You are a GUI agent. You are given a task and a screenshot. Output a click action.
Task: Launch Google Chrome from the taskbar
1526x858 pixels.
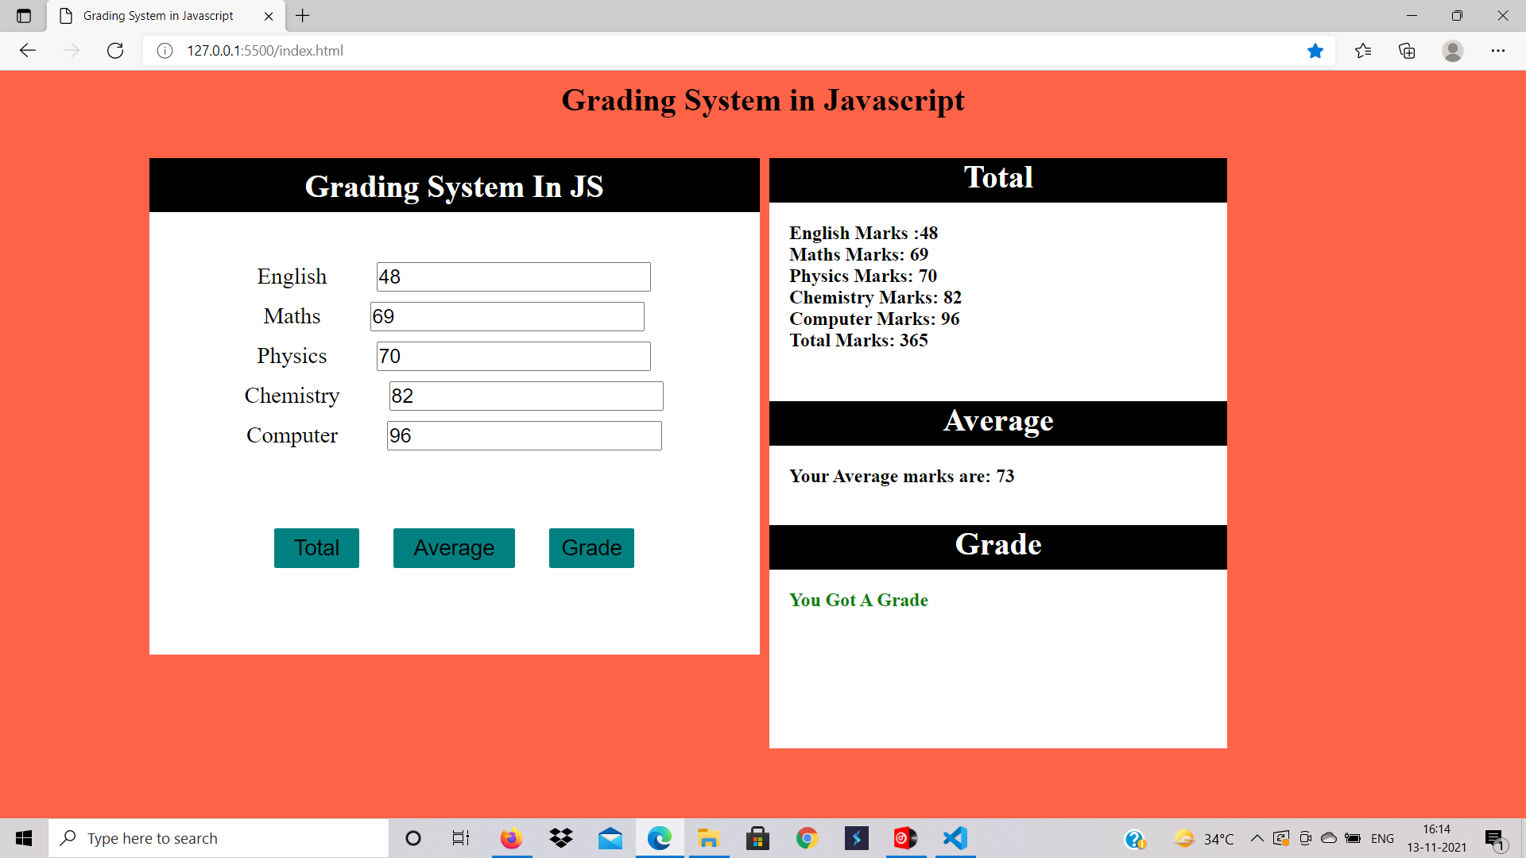[x=807, y=838]
